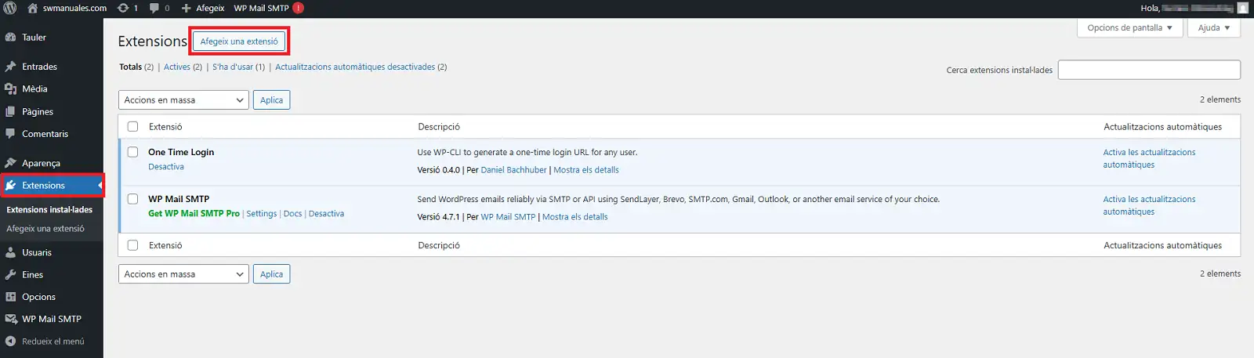Open the Mèdia library

[34, 89]
